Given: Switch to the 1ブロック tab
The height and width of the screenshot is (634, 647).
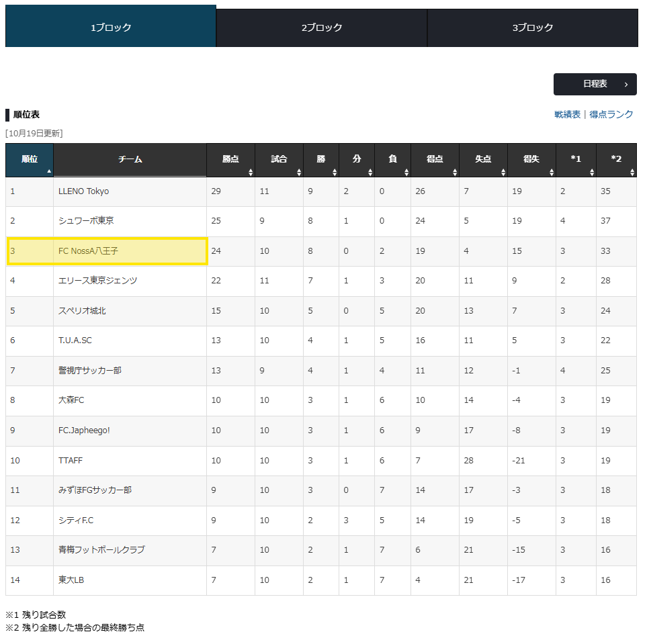Looking at the screenshot, I should pyautogui.click(x=111, y=28).
